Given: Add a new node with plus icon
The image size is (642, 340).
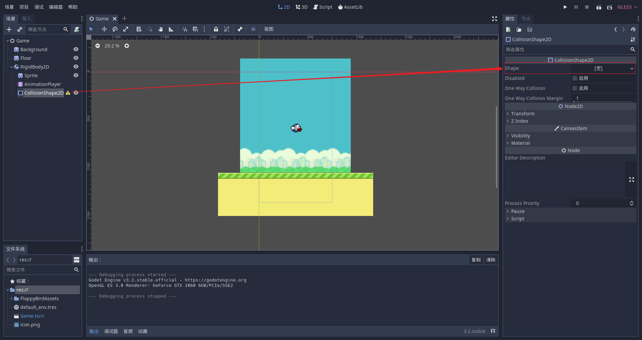Looking at the screenshot, I should [x=9, y=29].
